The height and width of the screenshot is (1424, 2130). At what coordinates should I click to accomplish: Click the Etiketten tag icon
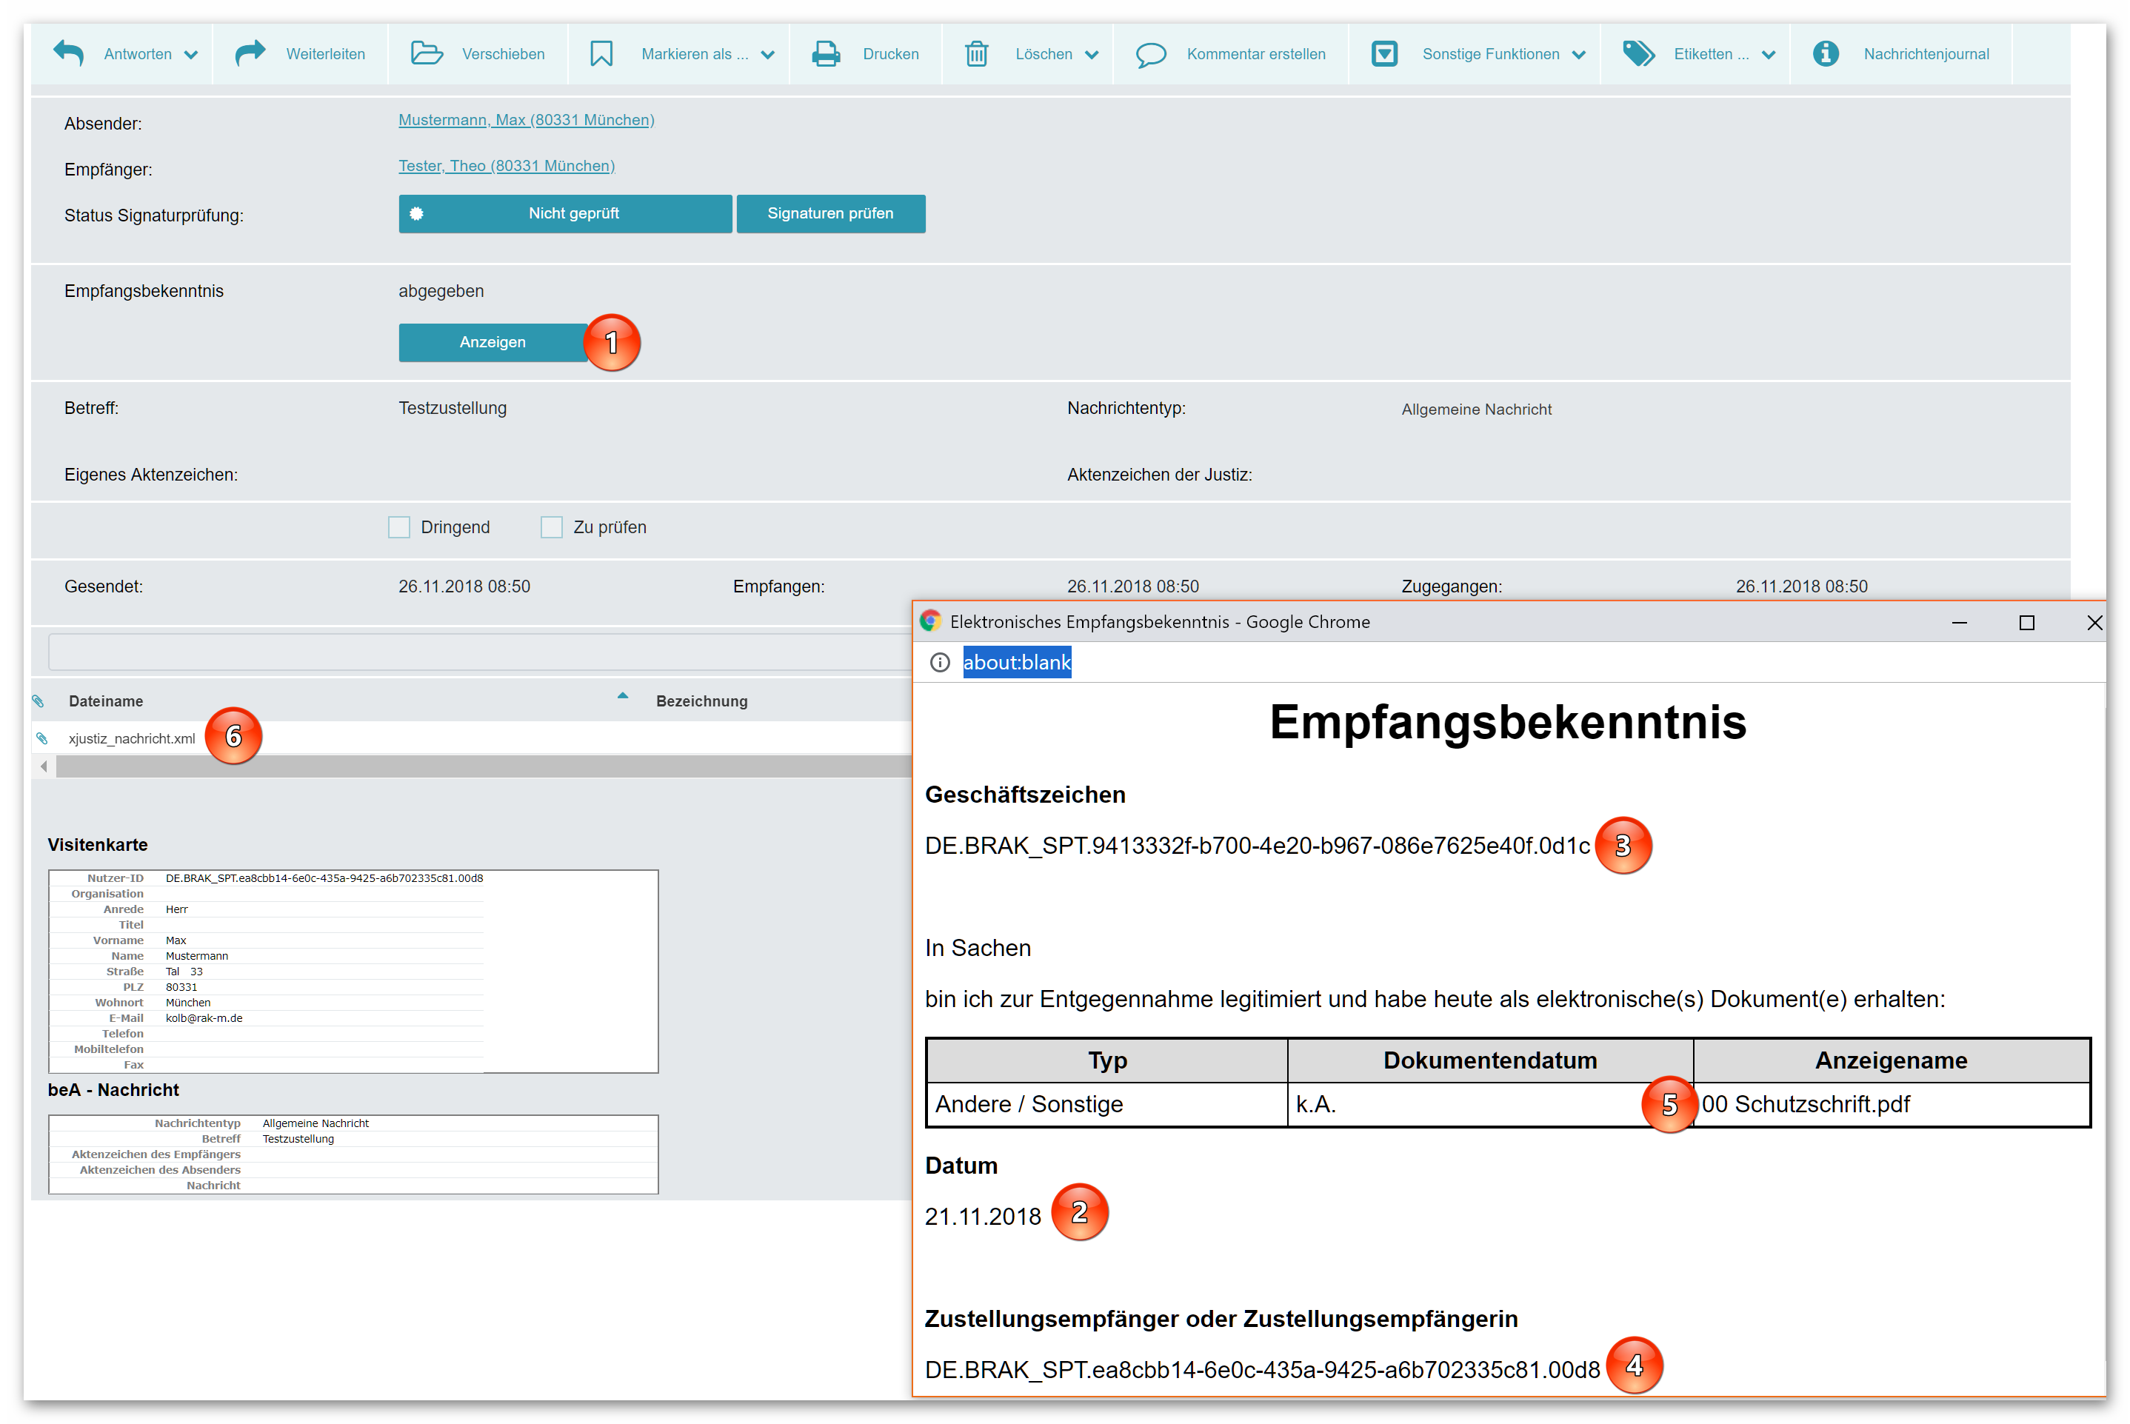(1638, 53)
